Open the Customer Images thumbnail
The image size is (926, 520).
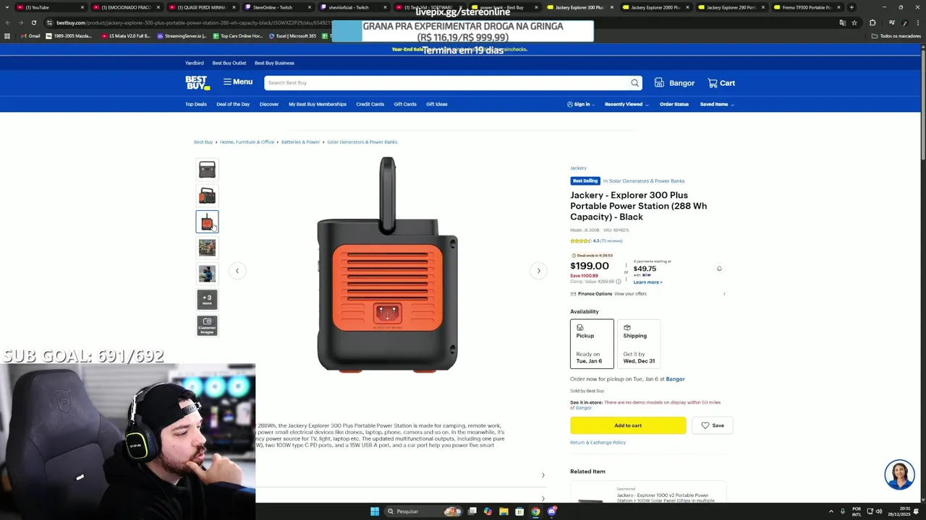coord(207,326)
